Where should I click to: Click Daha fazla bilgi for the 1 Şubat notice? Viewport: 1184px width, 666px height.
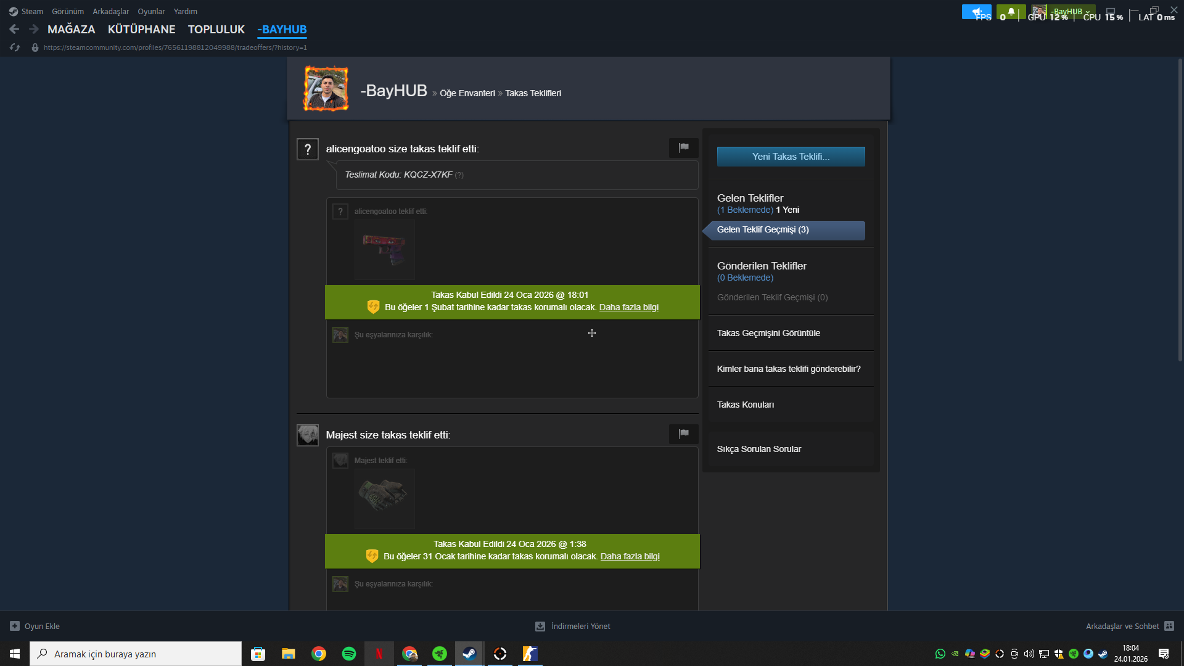pyautogui.click(x=629, y=307)
